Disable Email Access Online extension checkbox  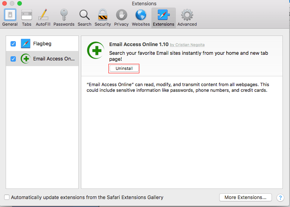(13, 59)
